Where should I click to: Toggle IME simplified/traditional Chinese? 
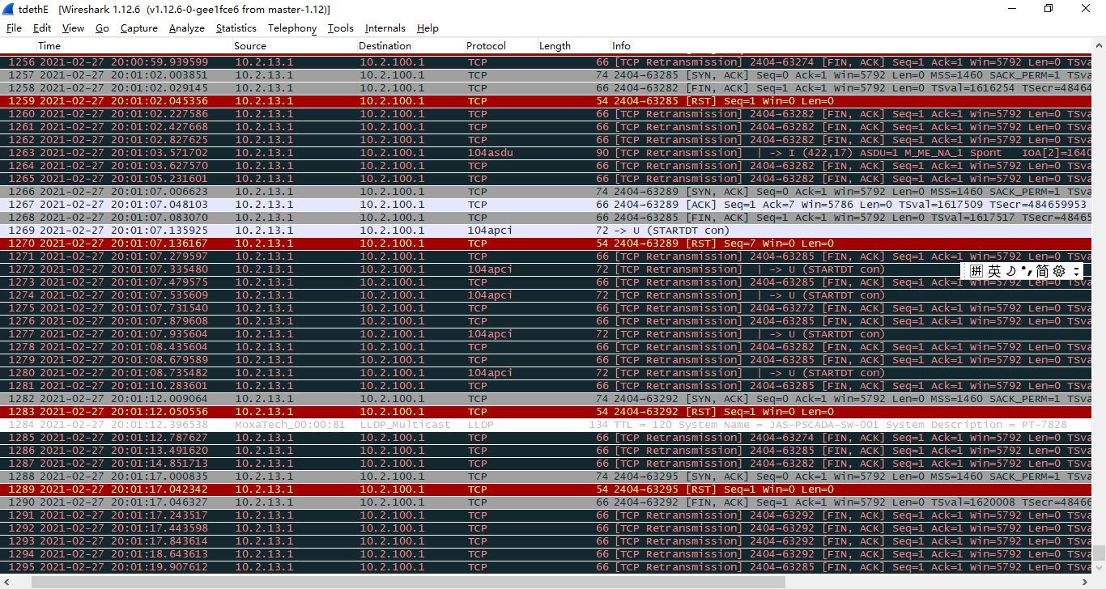[x=1042, y=271]
